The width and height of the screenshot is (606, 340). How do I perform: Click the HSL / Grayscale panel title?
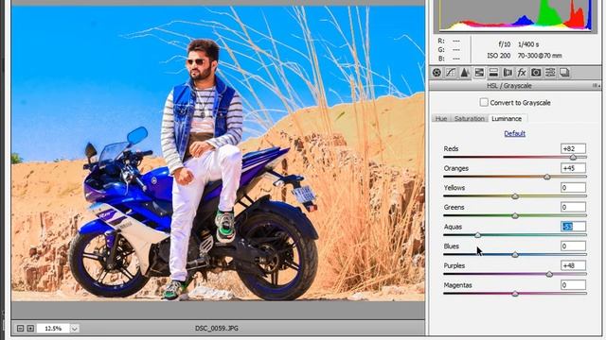pyautogui.click(x=509, y=86)
